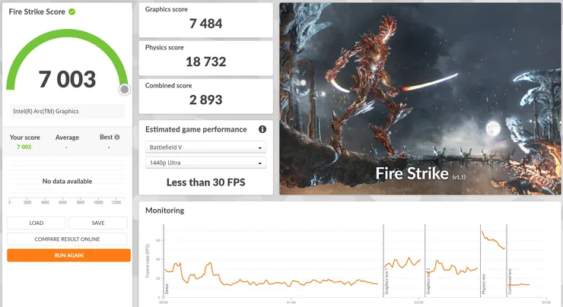Click the Fire Strike artwork thumbnail
This screenshot has width=563, height=307.
tap(420, 99)
